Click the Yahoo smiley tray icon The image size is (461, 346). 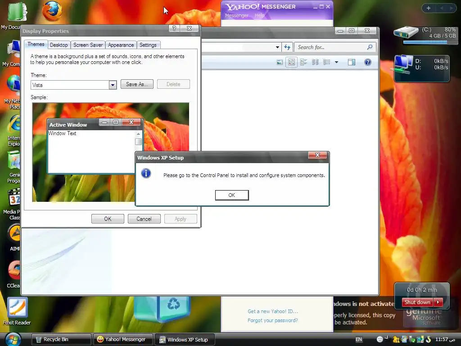click(380, 339)
